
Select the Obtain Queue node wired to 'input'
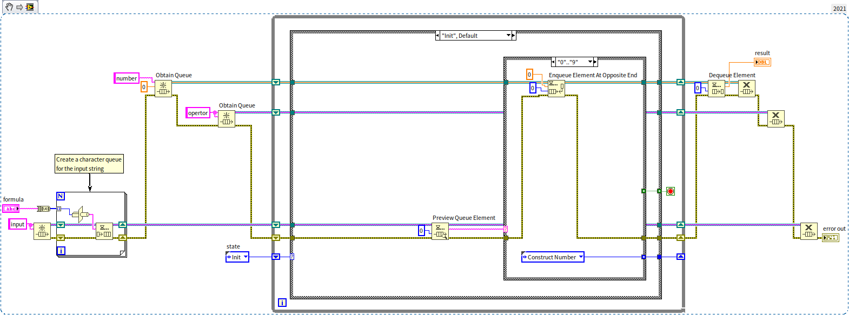pos(42,231)
